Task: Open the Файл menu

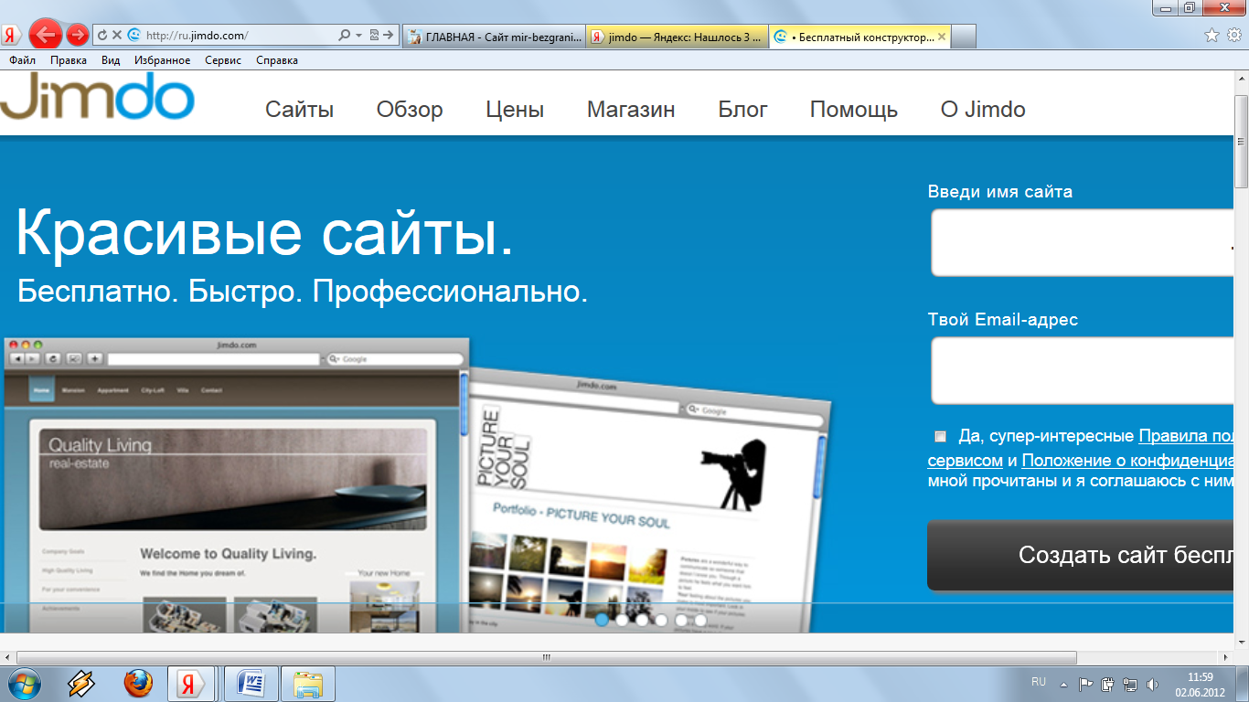Action: point(23,60)
